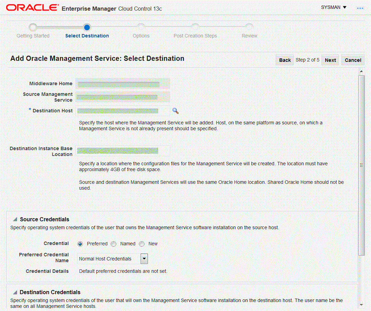The height and width of the screenshot is (311, 371).
Task: Click the Select Destination step circle
Action: tap(87, 27)
